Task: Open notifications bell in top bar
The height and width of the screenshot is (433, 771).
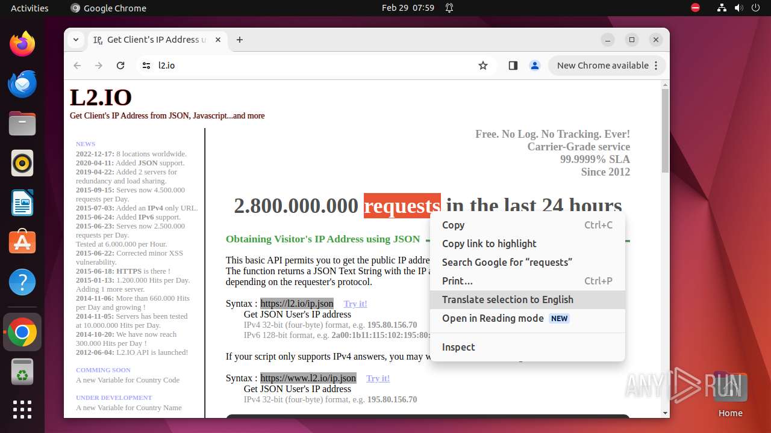Action: [x=449, y=8]
